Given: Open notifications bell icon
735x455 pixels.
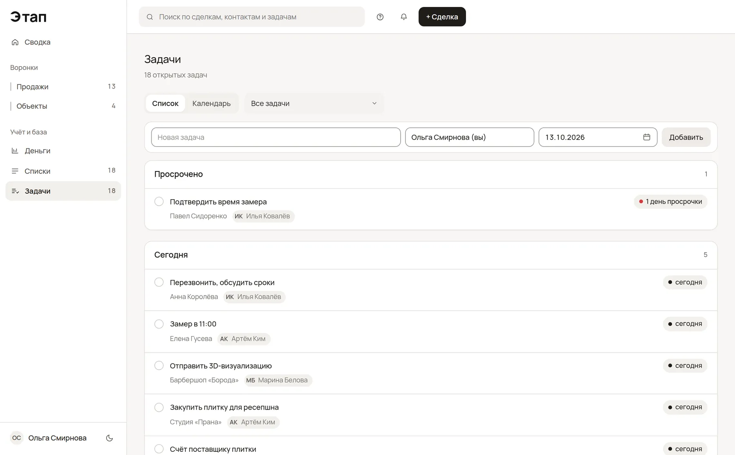Looking at the screenshot, I should (404, 17).
